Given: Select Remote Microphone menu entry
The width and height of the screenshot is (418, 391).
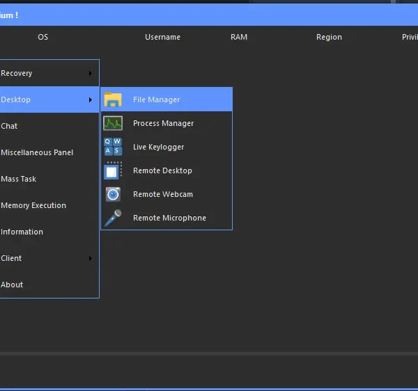Looking at the screenshot, I should pos(167,218).
